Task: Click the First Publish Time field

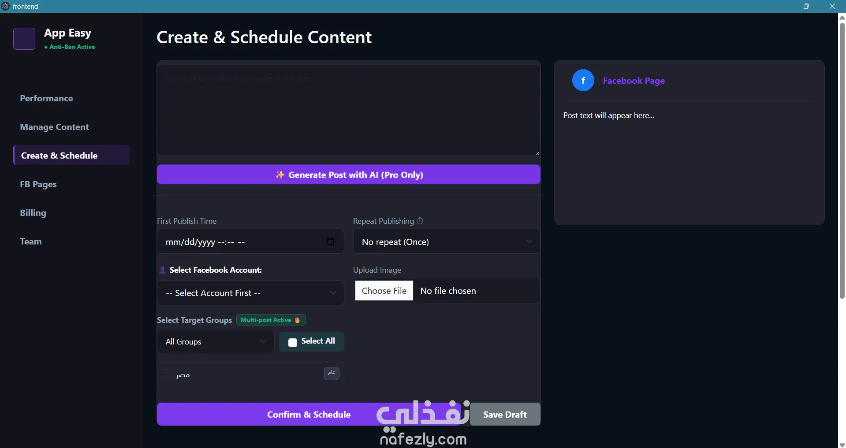Action: coord(250,241)
